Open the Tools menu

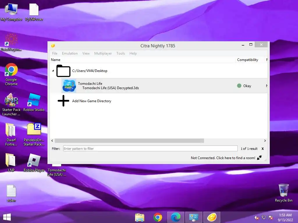[120, 53]
